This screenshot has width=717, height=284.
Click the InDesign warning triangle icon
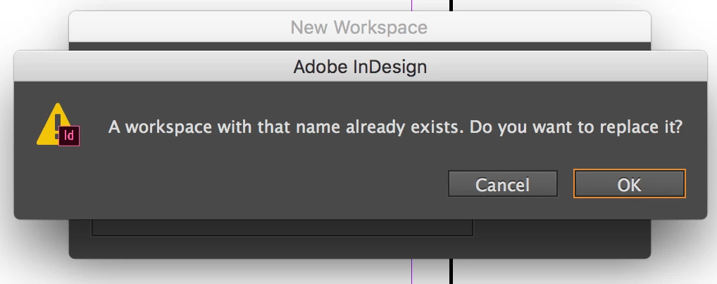tap(58, 124)
